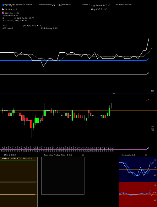Click the 'Day Vol: 0 M' label
The image size is (157, 207).
[x=99, y=9]
